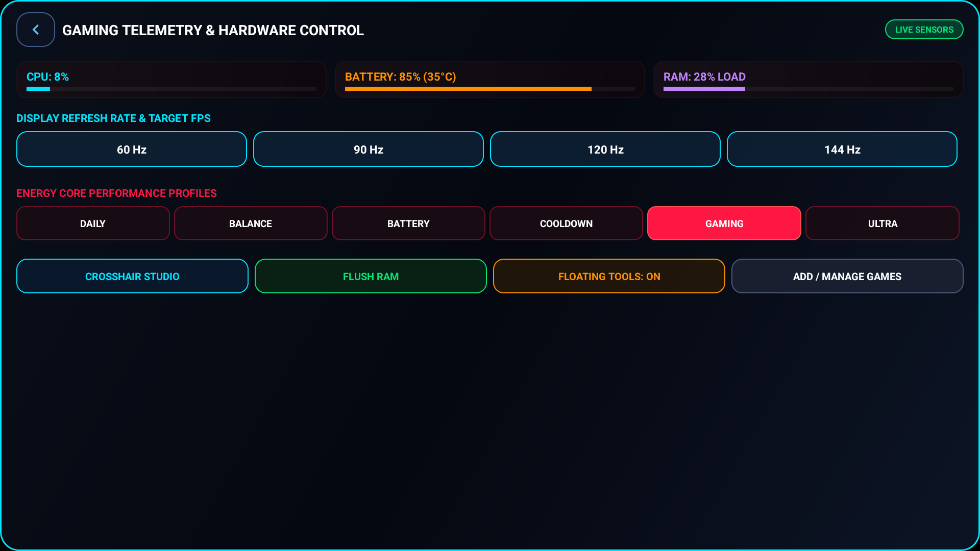Activate the DAILY performance profile
This screenshot has width=980, height=551.
click(x=93, y=223)
